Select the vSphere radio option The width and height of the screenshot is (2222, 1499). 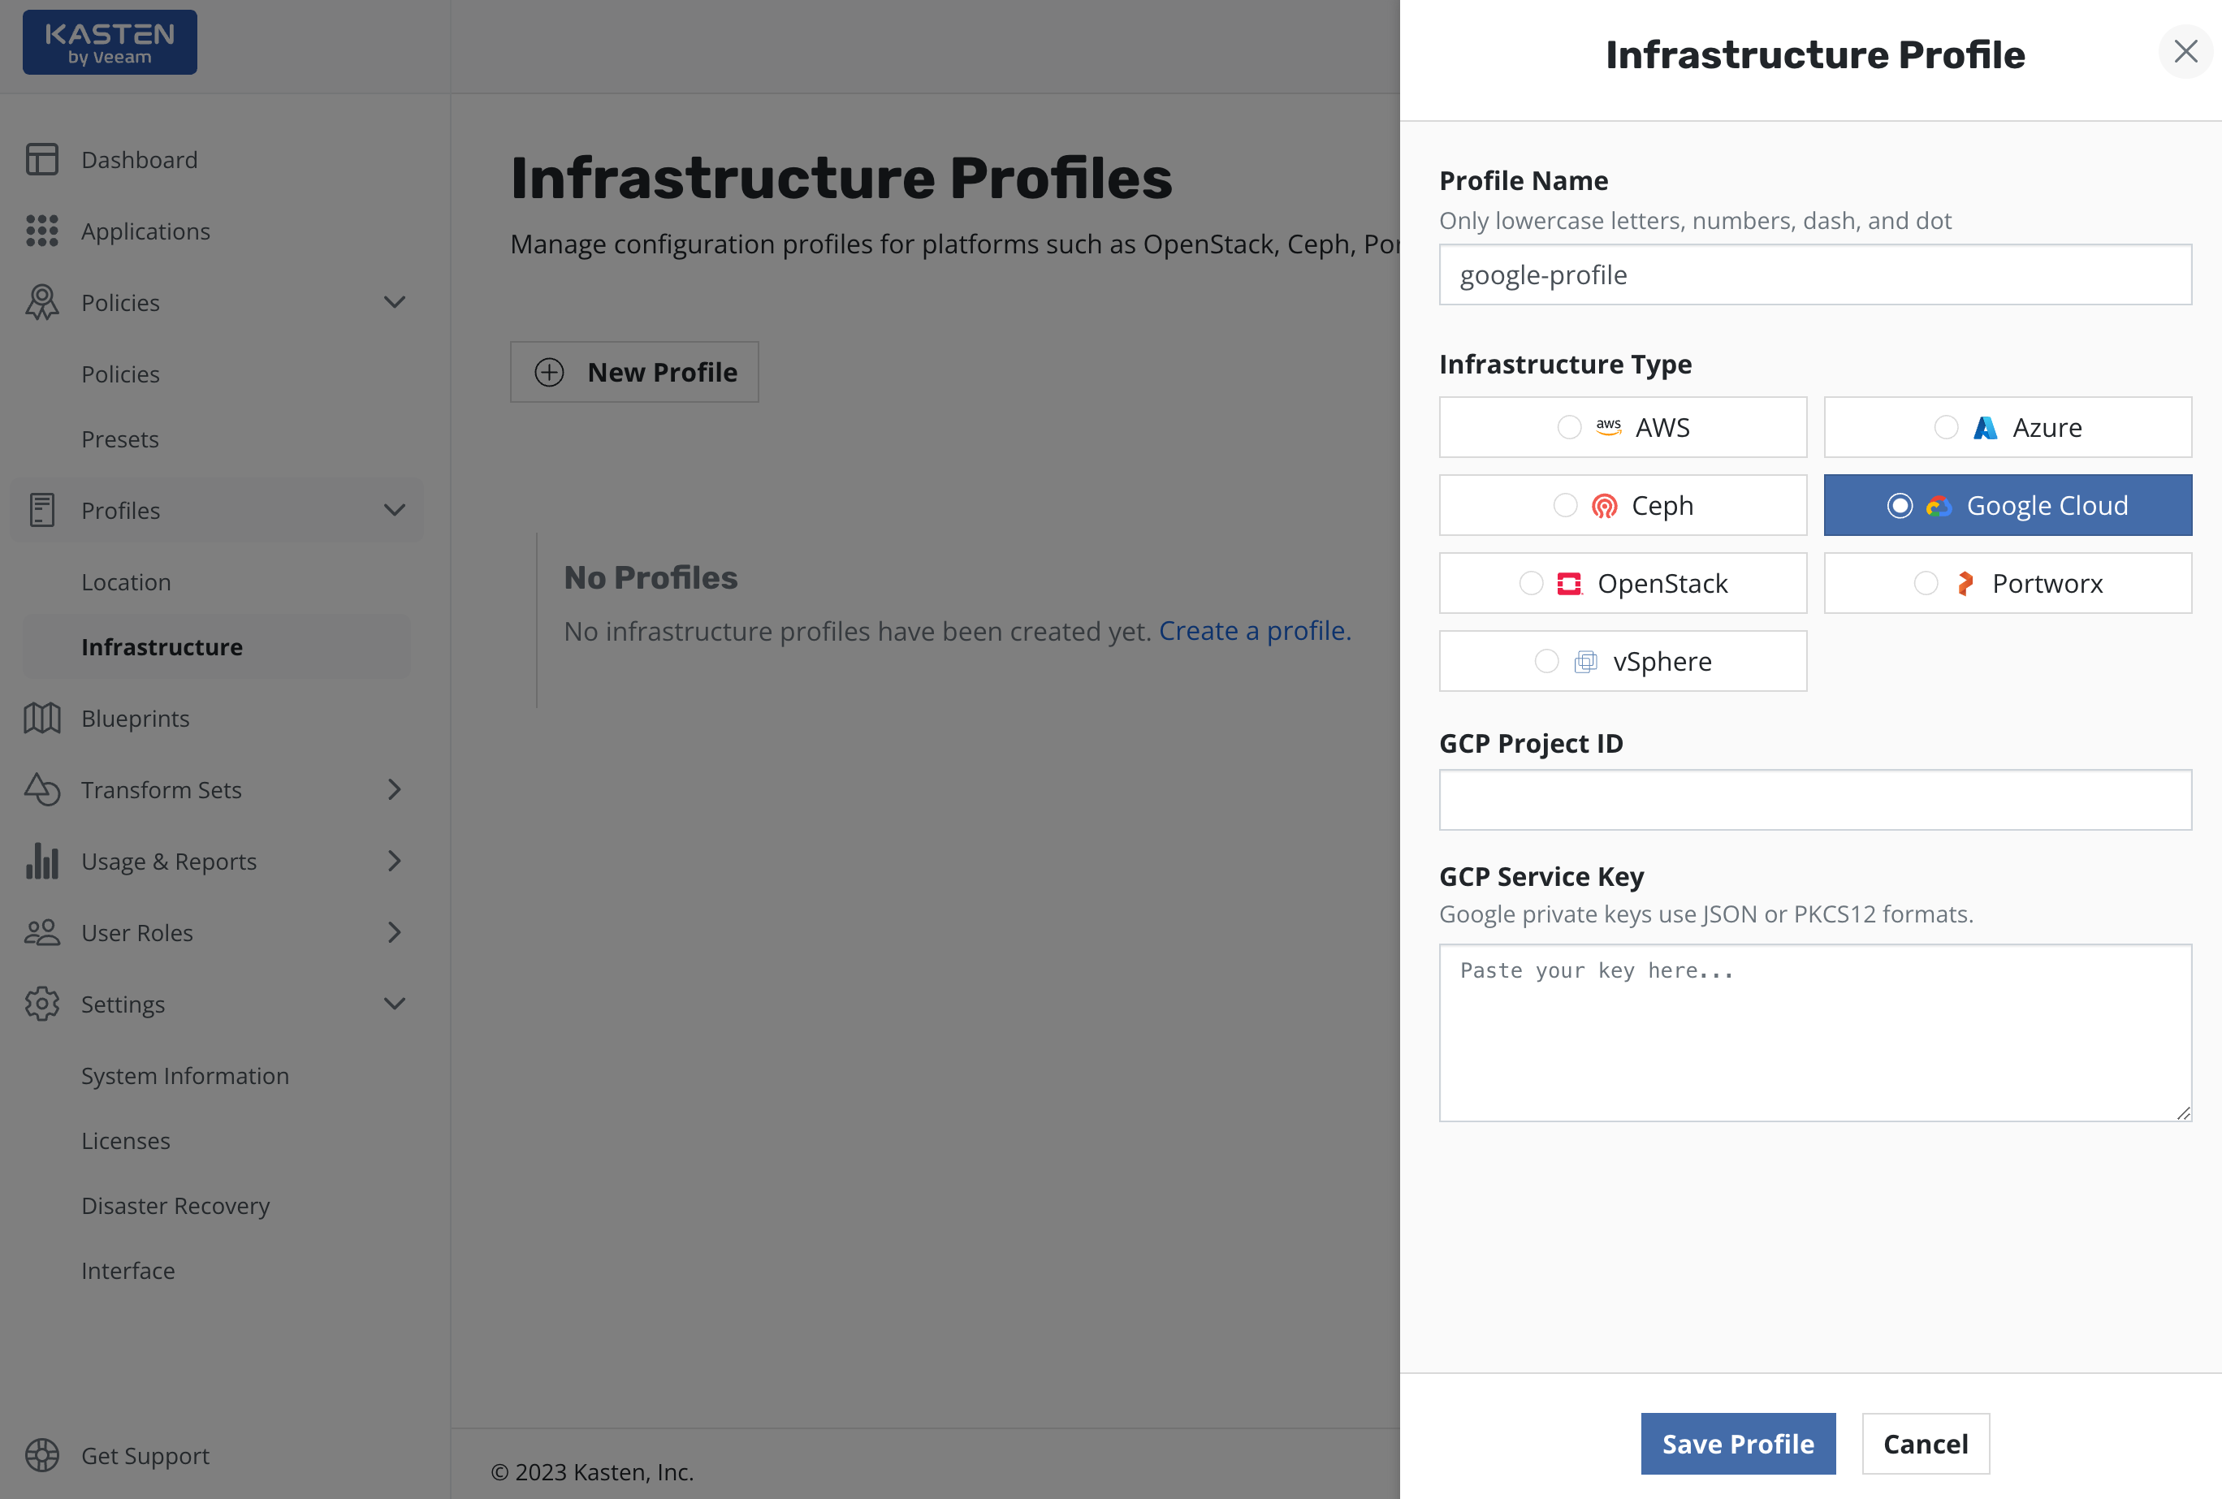[x=1546, y=661]
